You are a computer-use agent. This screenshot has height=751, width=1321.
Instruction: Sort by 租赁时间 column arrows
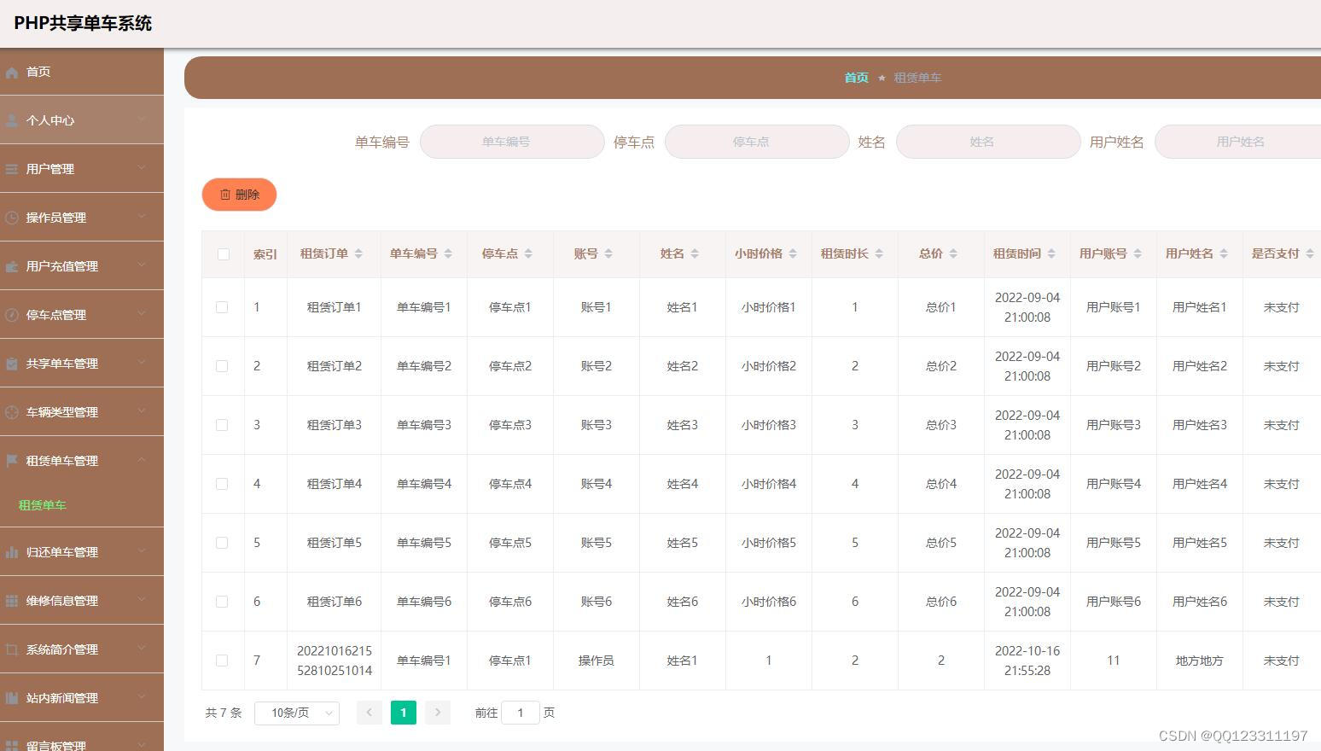pyautogui.click(x=1051, y=253)
